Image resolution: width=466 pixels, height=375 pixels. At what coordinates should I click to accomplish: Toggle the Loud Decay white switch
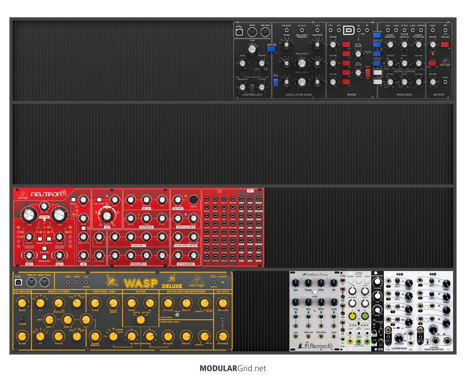pos(377,82)
